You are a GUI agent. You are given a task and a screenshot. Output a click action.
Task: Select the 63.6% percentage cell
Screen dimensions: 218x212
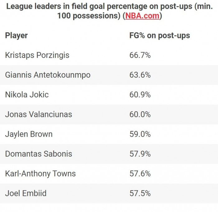(x=140, y=75)
